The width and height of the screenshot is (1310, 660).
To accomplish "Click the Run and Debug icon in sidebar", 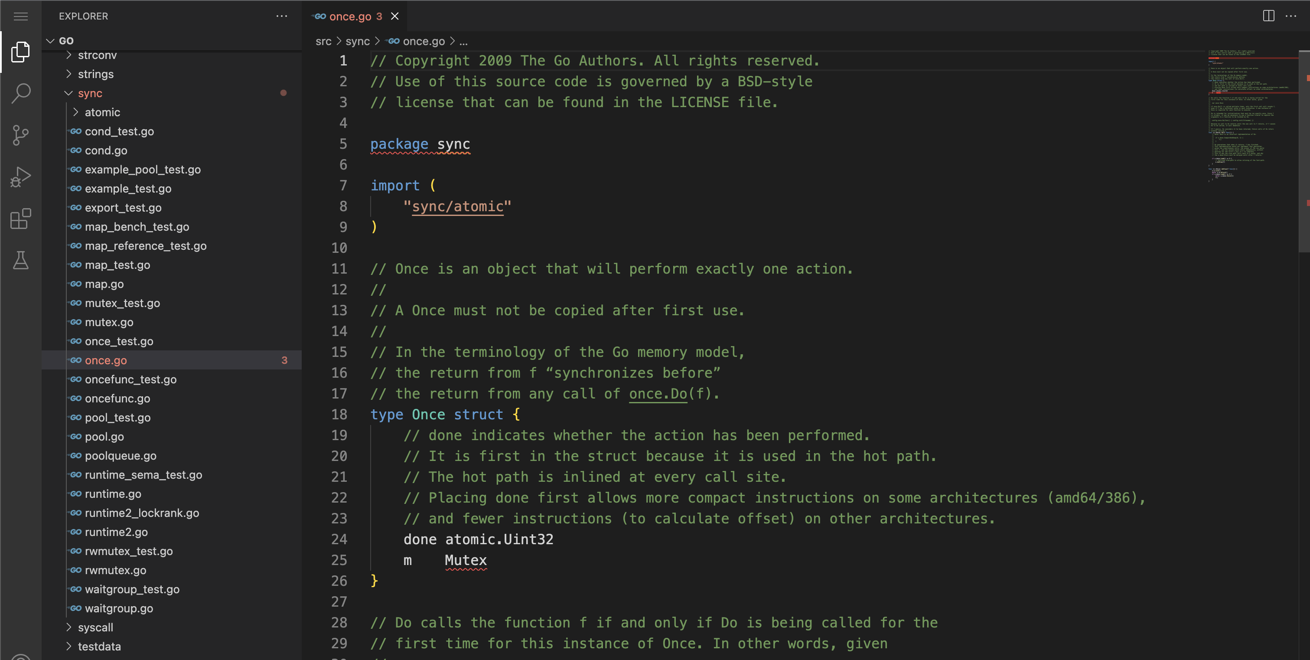I will [20, 177].
